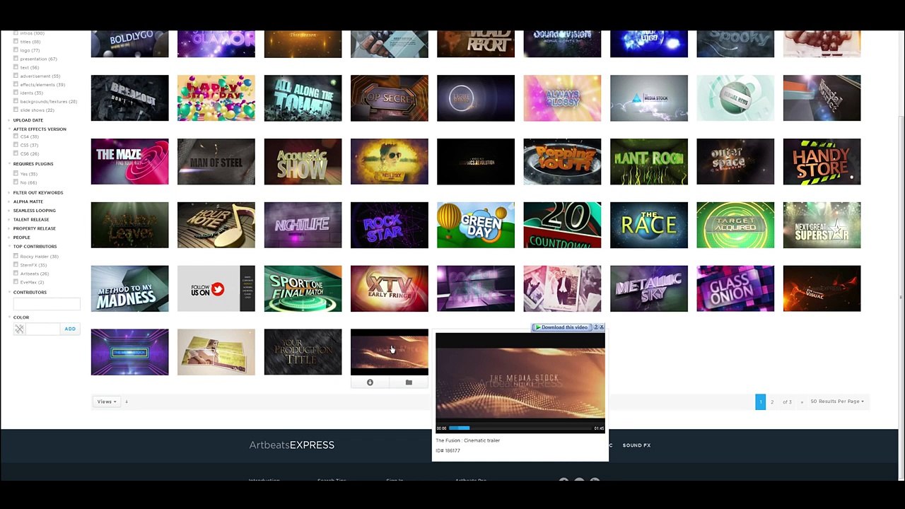The image size is (905, 509).
Task: Tick the Requires Plugins Yes (35) checkbox
Action: (16, 174)
